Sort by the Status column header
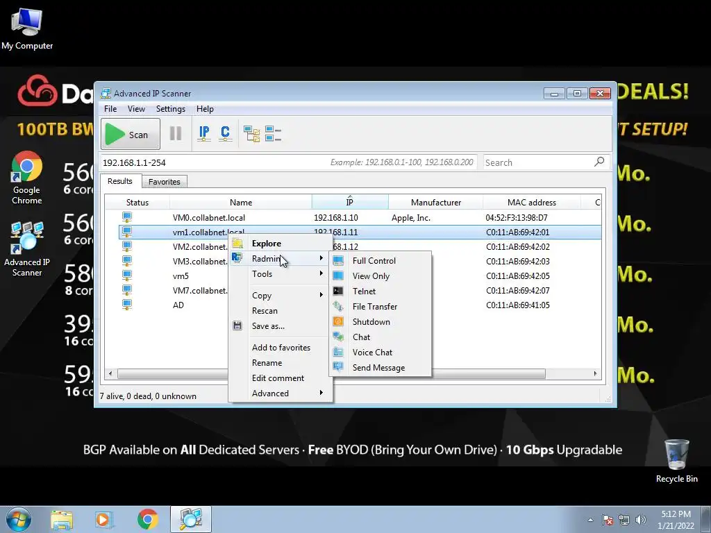Image resolution: width=711 pixels, height=533 pixels. [x=137, y=202]
